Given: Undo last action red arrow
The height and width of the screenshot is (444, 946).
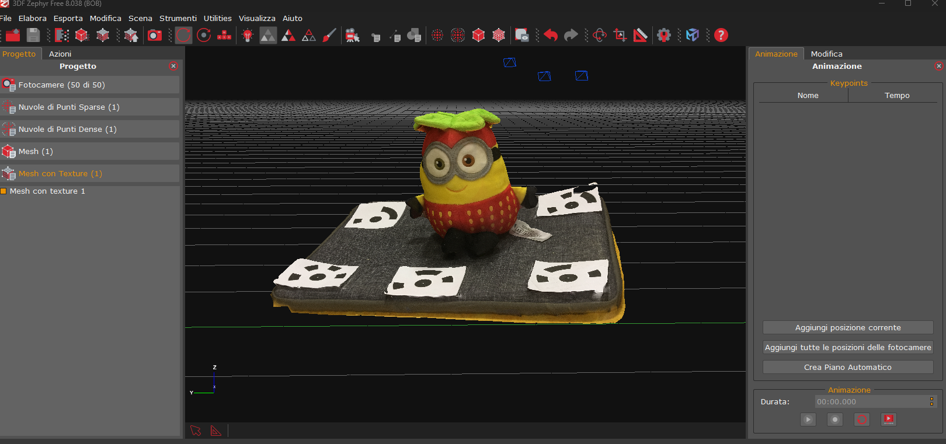Looking at the screenshot, I should pyautogui.click(x=551, y=35).
